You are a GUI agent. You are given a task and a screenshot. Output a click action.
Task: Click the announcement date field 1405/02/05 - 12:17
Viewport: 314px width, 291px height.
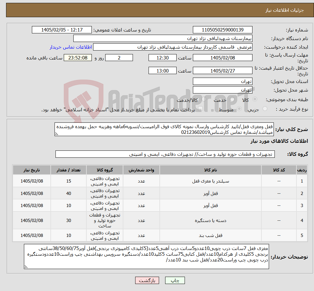pos(62,30)
